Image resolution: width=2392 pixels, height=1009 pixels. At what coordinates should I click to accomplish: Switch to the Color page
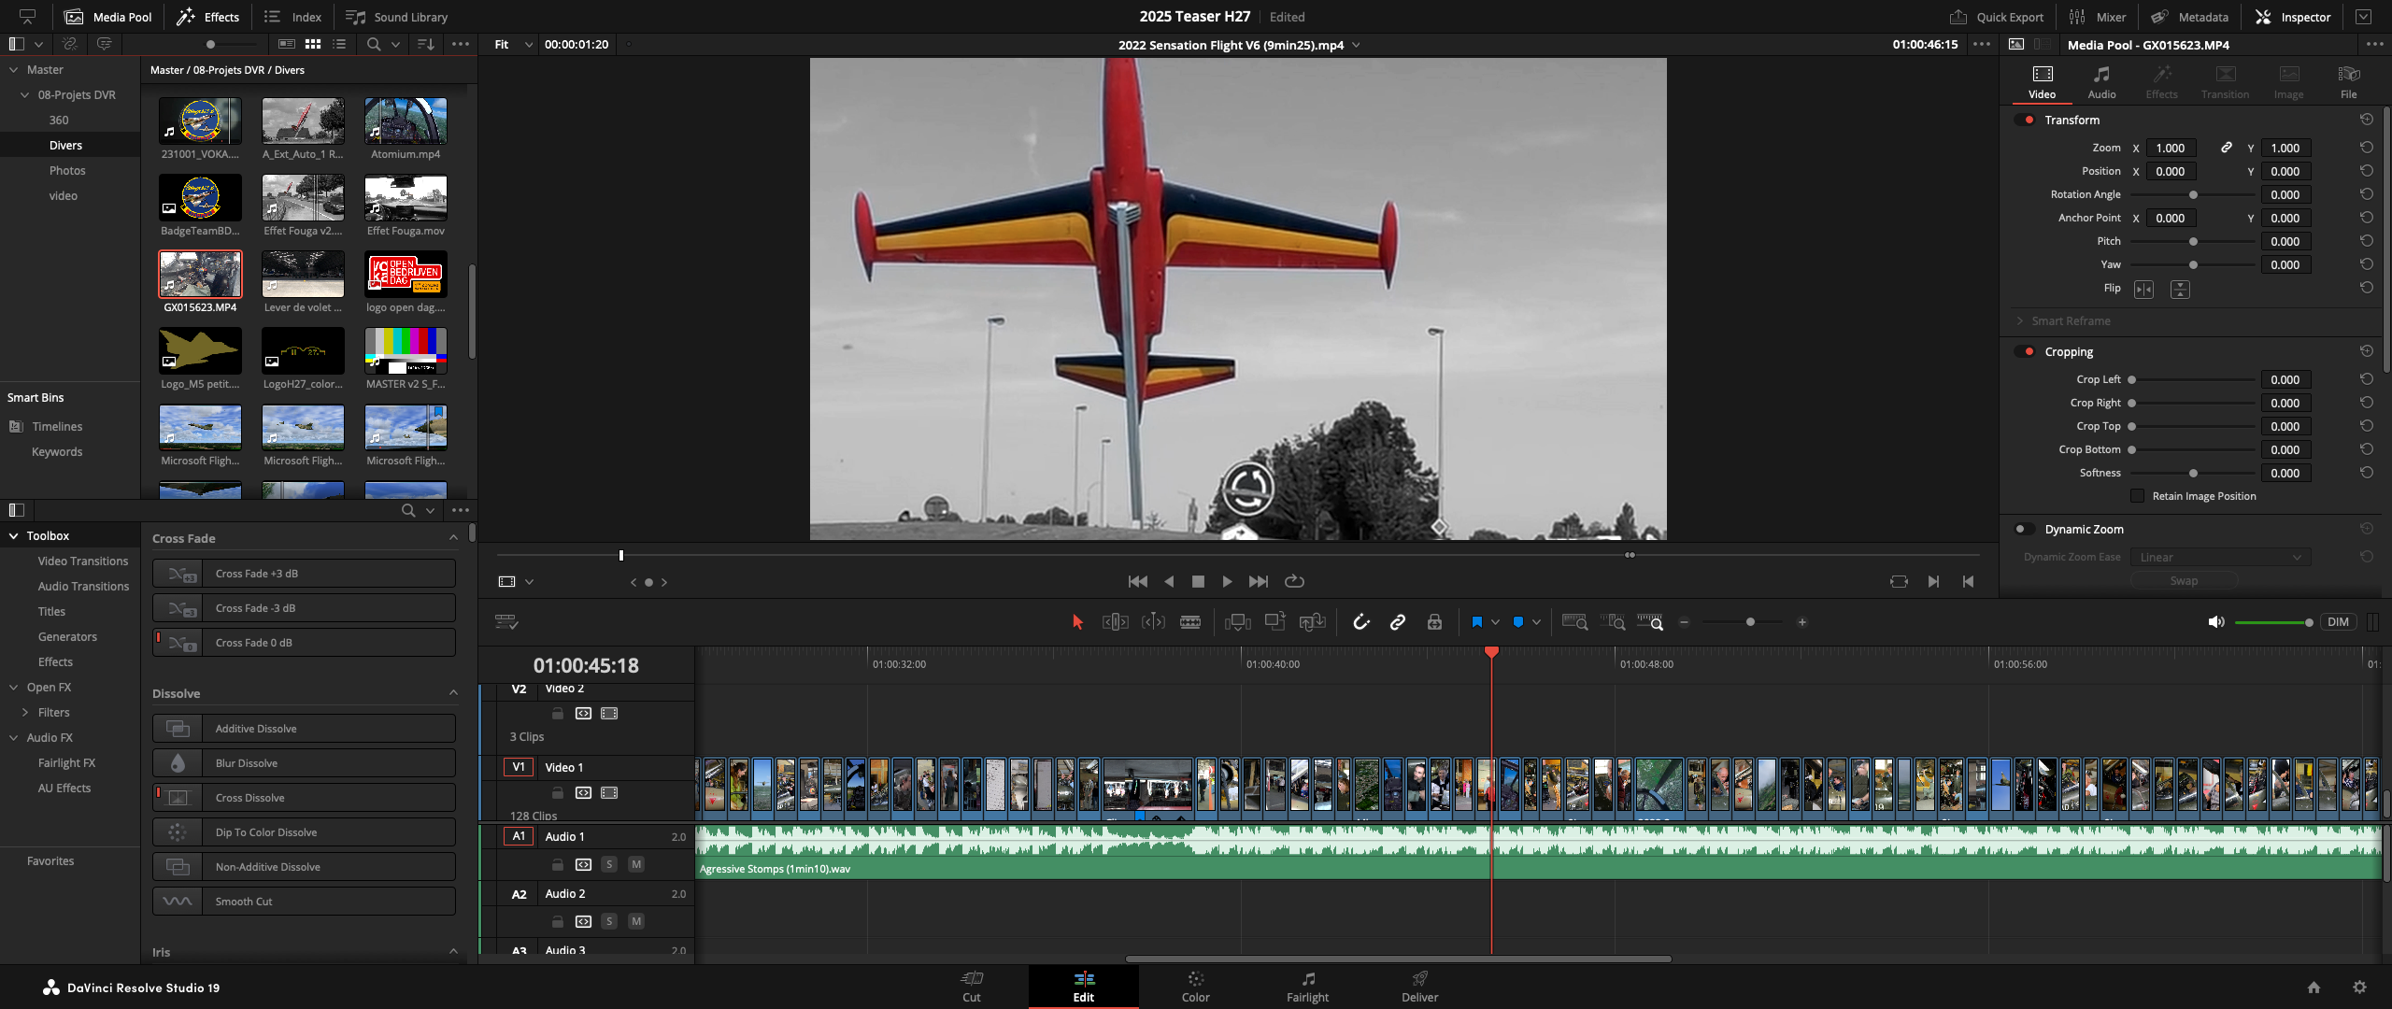pyautogui.click(x=1195, y=986)
